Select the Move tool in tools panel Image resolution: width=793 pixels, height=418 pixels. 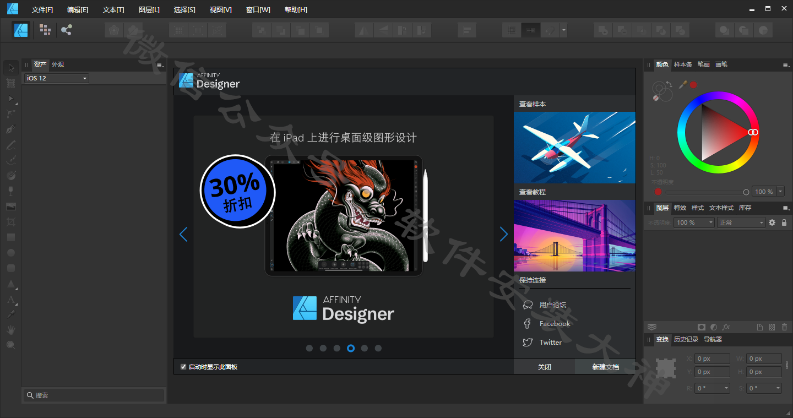11,68
